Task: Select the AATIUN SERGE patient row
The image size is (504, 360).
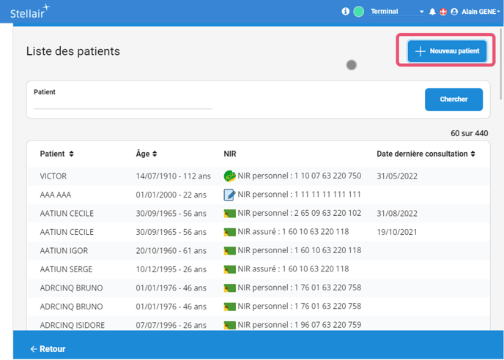Action: coord(66,269)
